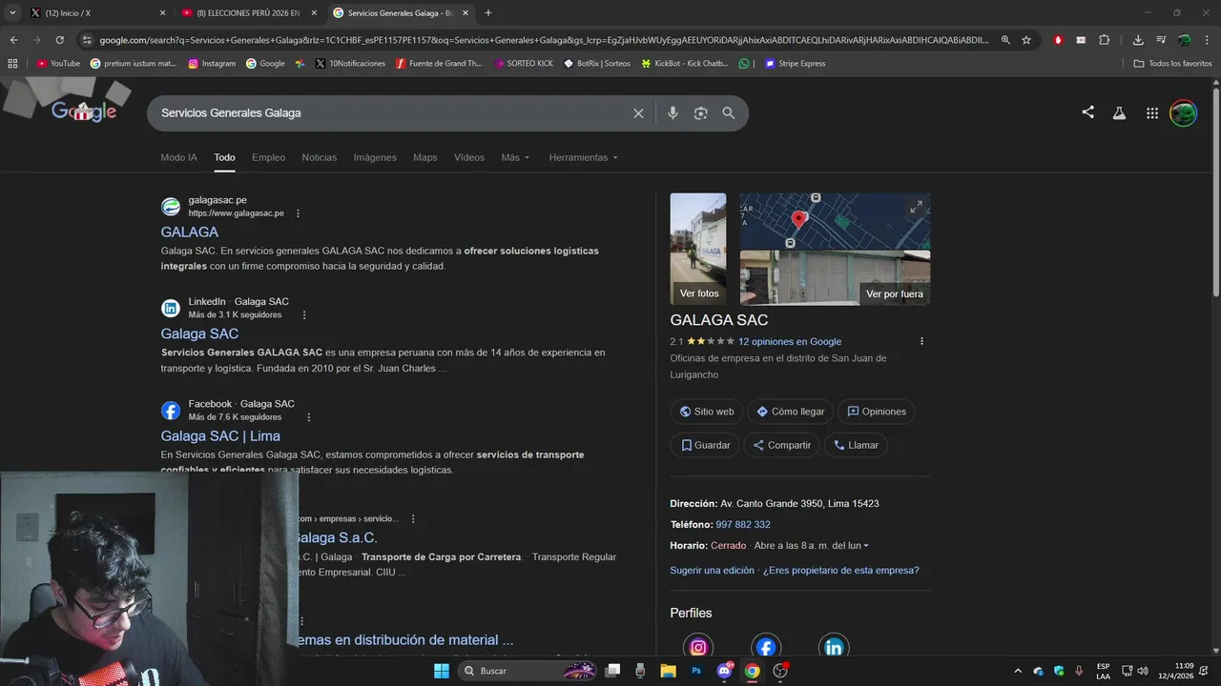
Task: Select the Empleo search tab
Action: 268,157
